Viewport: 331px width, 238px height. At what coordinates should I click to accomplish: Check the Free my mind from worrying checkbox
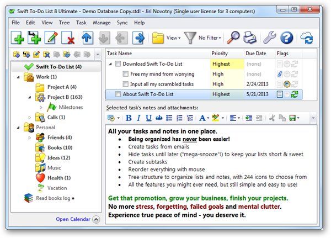[x=125, y=74]
